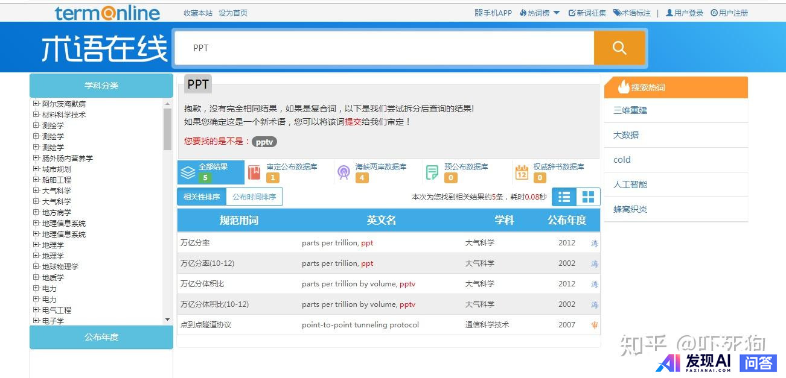Switch to grid view layout icon
The height and width of the screenshot is (378, 786).
click(588, 197)
